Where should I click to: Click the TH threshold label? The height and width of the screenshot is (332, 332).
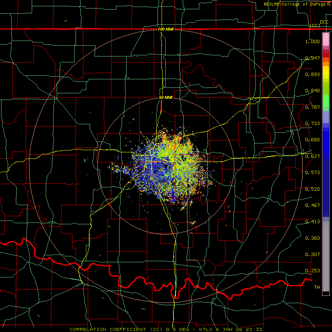pyautogui.click(x=317, y=287)
